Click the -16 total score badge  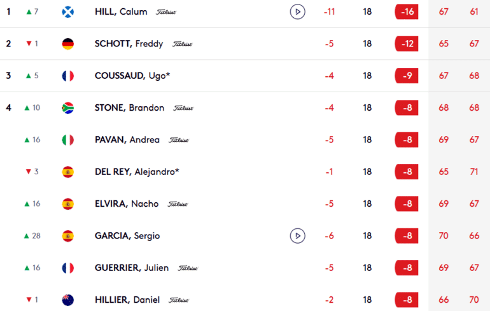tap(406, 12)
